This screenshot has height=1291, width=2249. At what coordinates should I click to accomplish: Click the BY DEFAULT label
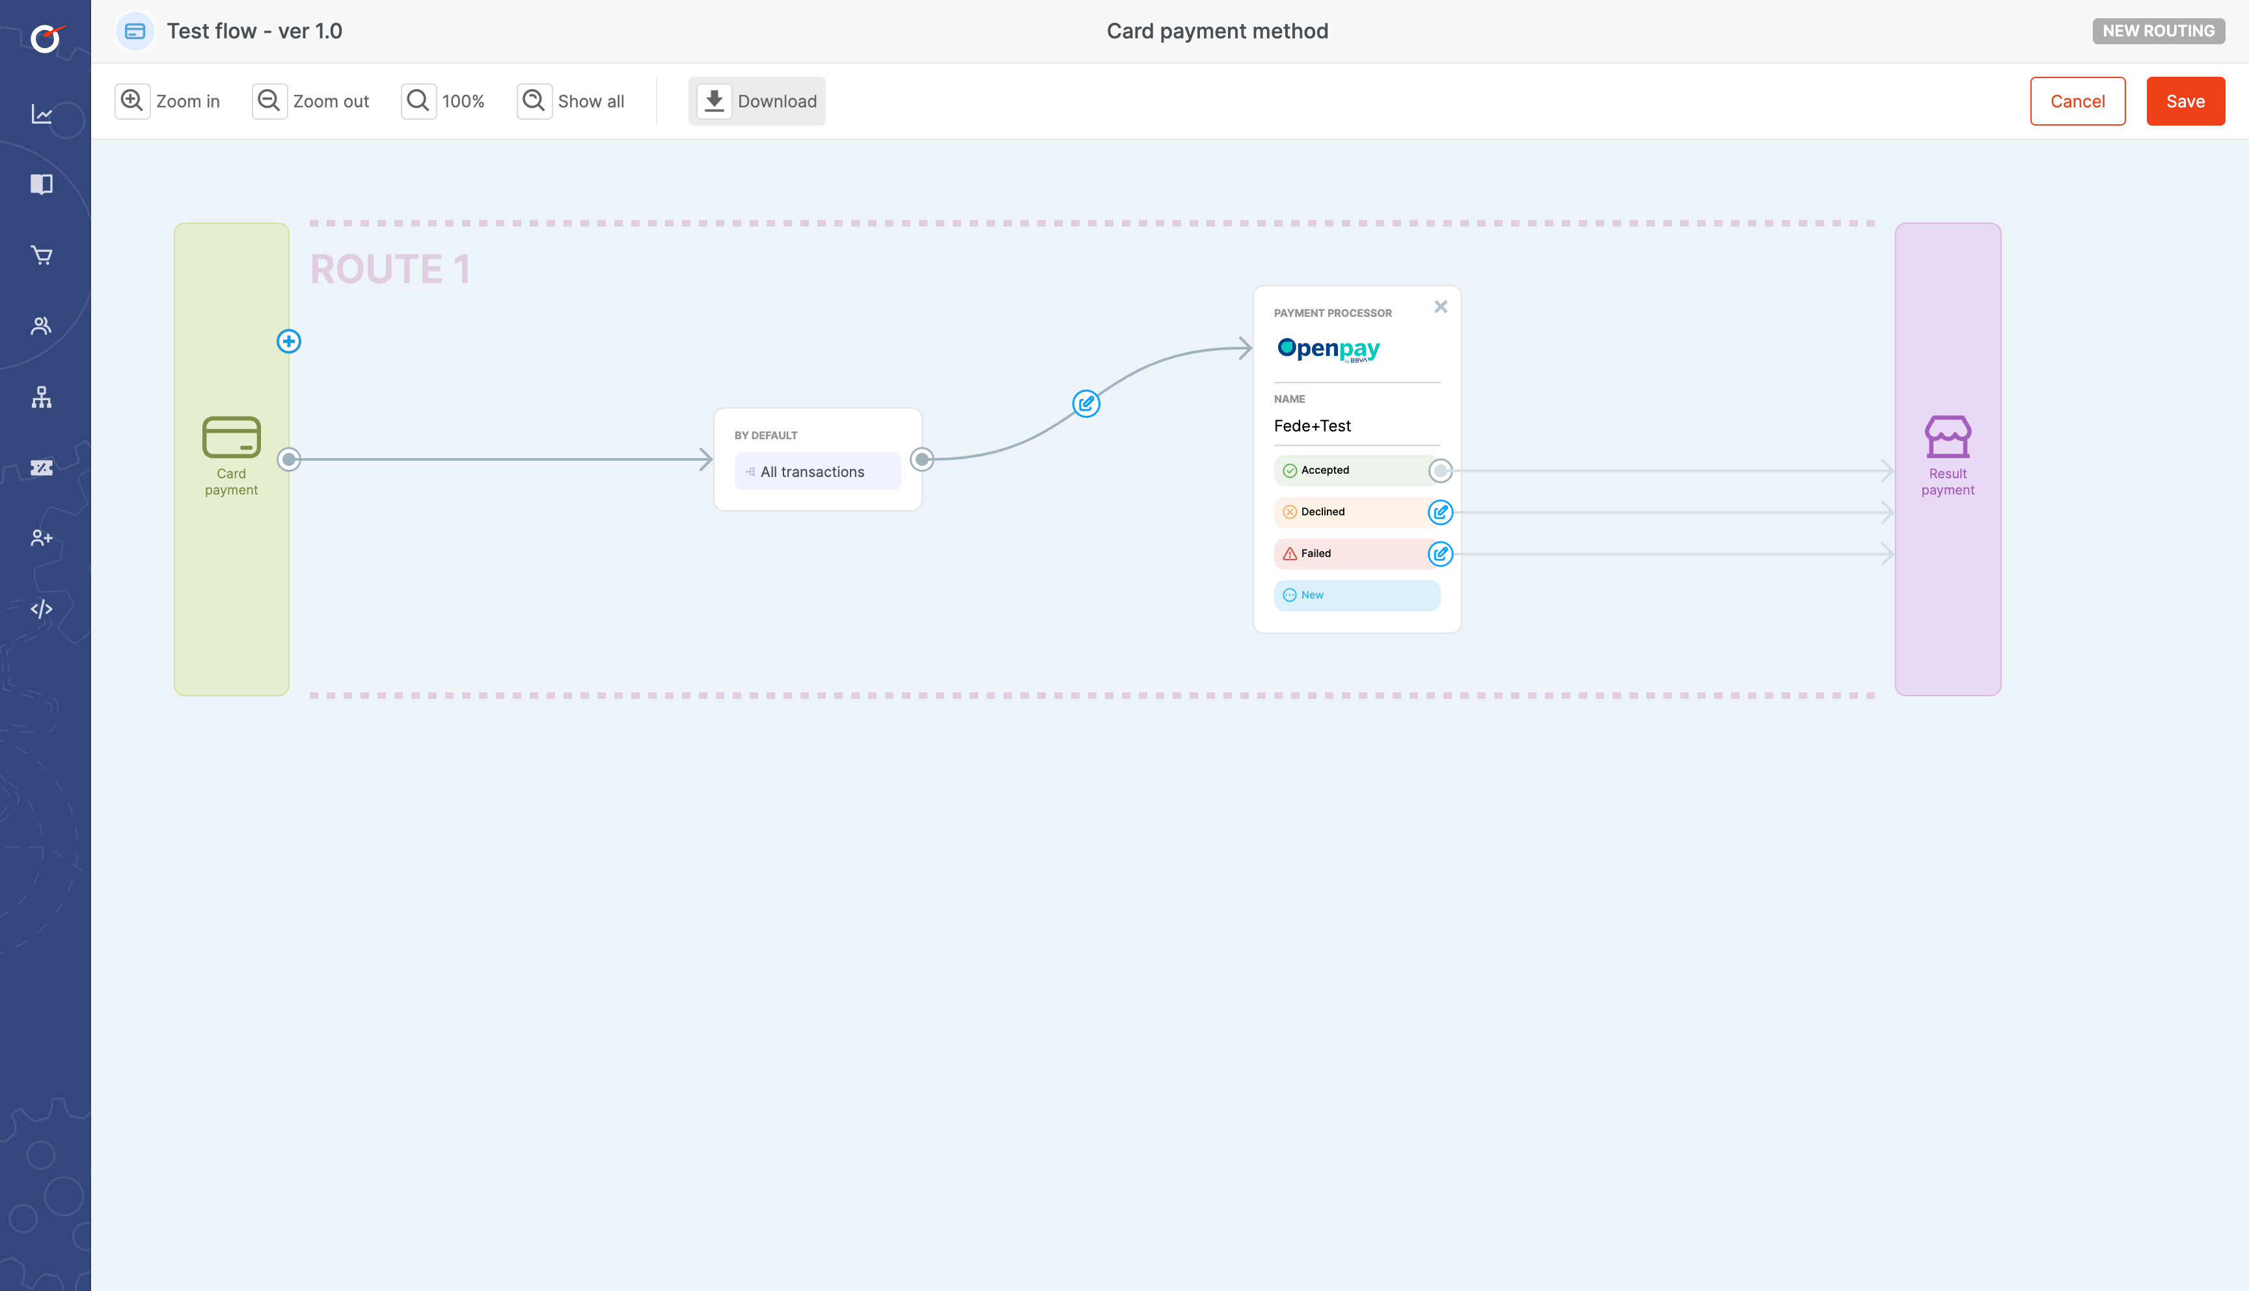pyautogui.click(x=766, y=435)
